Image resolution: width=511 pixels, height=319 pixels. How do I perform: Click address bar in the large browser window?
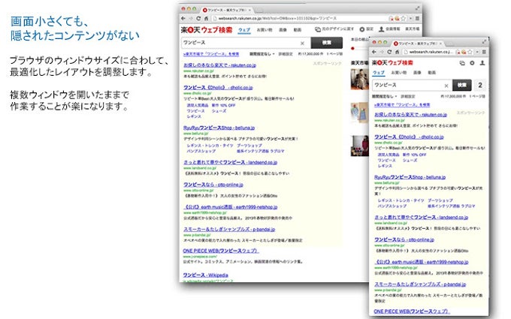pyautogui.click(x=300, y=19)
